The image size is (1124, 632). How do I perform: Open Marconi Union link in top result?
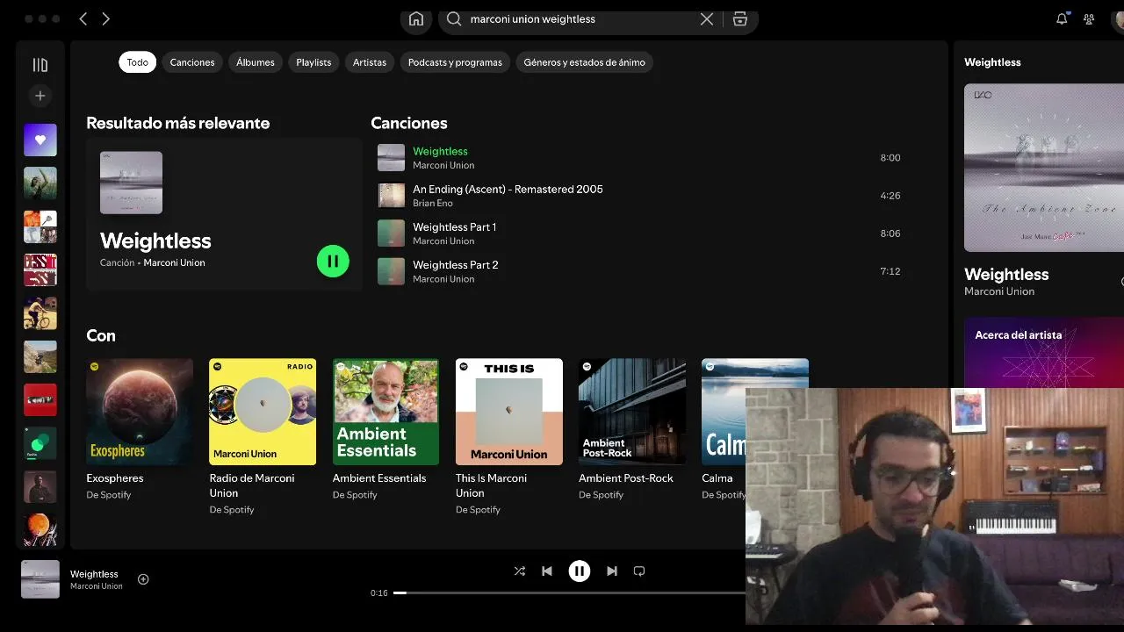[x=174, y=262]
